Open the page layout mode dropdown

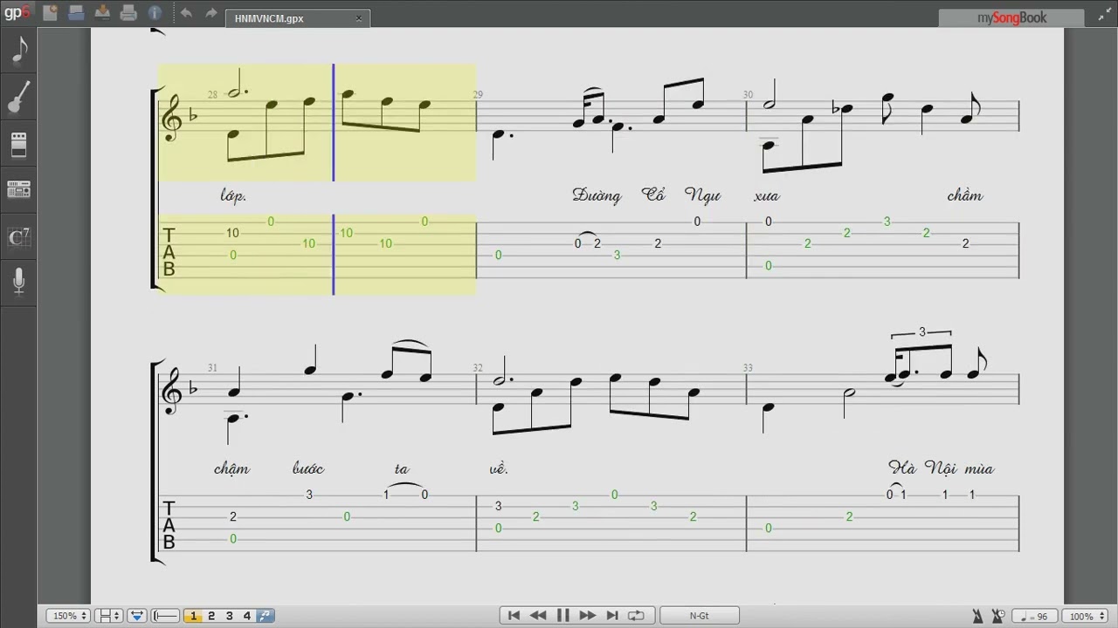(109, 616)
